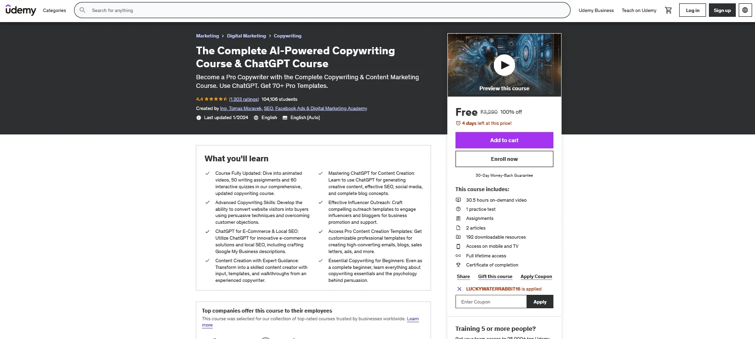Click Apply Coupon link
This screenshot has width=755, height=339.
pos(536,277)
